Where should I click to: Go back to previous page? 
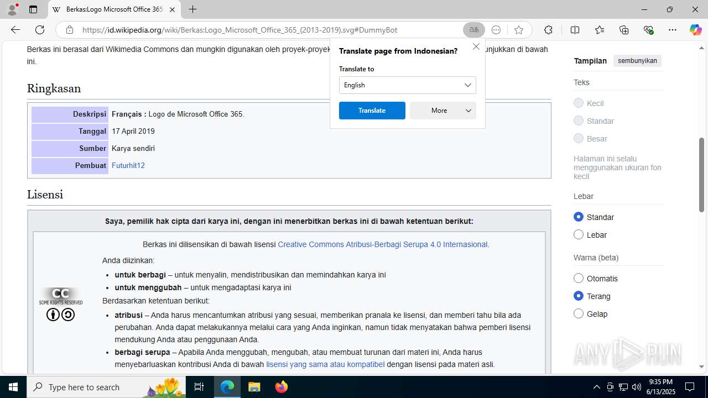15,30
